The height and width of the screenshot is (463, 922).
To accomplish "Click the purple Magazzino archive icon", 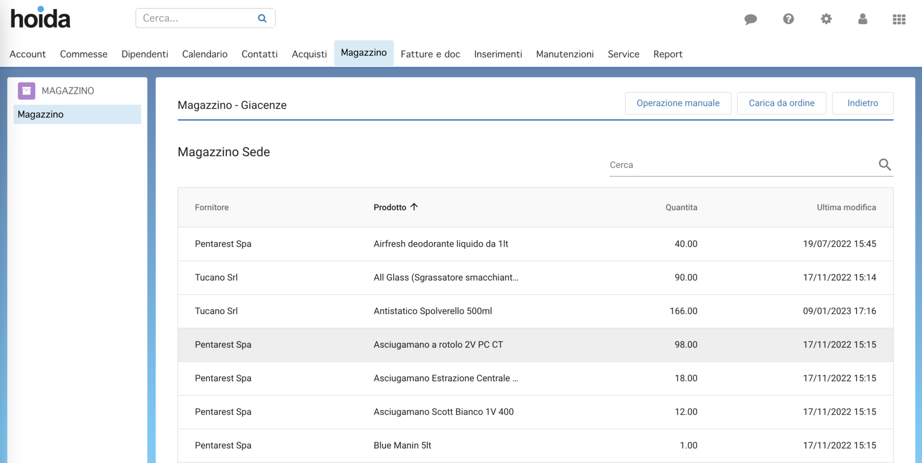I will coord(26,91).
